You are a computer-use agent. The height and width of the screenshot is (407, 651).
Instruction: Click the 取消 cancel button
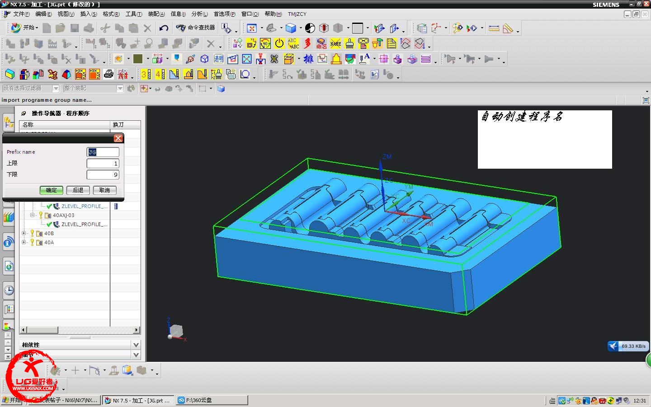[x=104, y=190]
